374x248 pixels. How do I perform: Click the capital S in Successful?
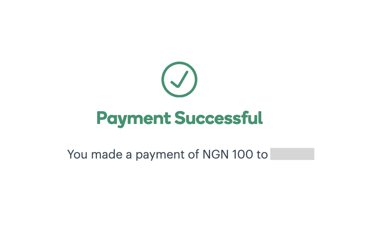click(179, 118)
